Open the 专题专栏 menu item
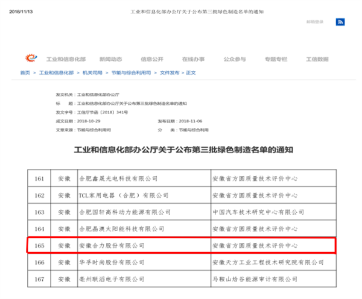Screen dimensions: 362x299 coord(276,59)
